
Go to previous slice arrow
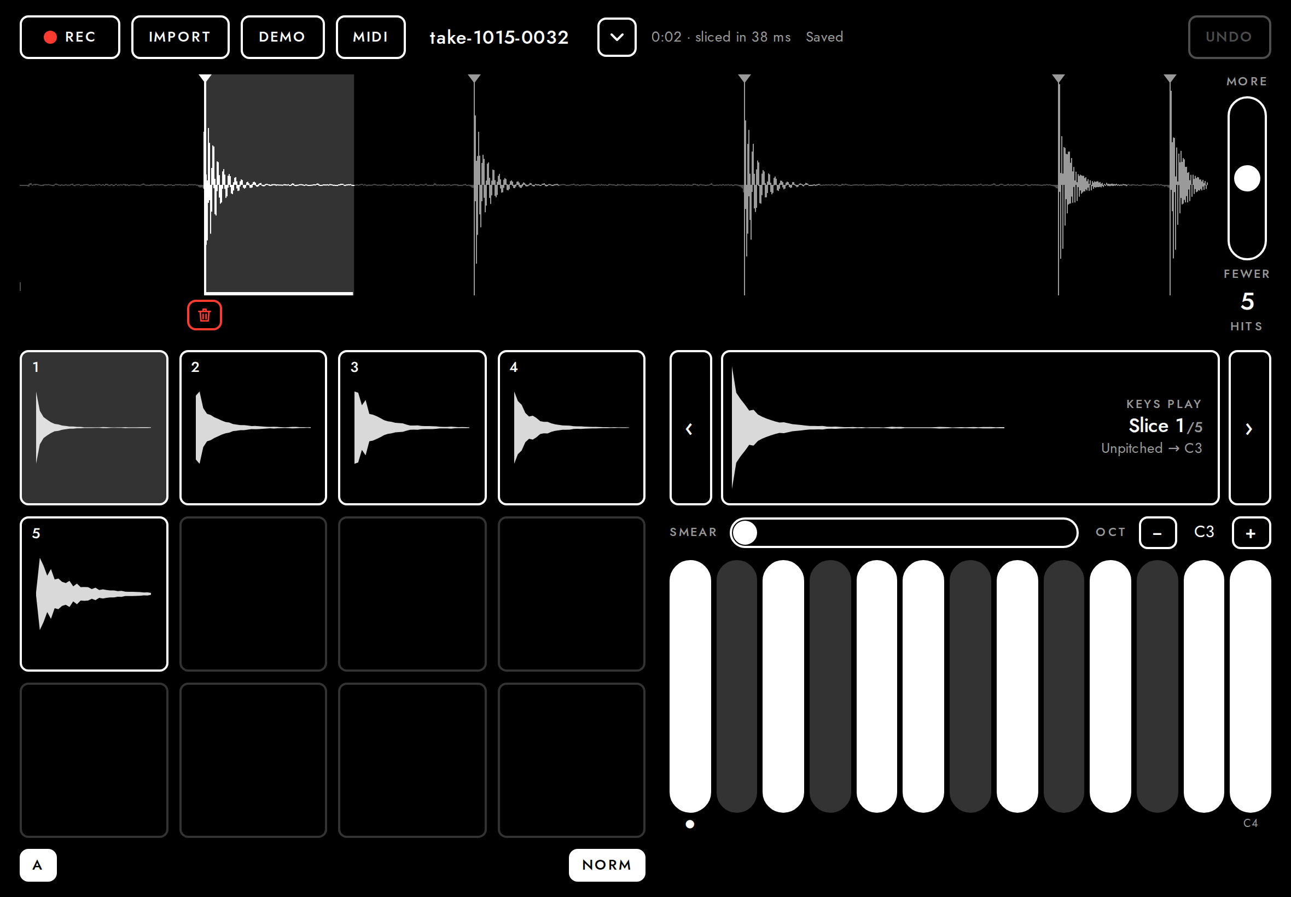tap(690, 428)
